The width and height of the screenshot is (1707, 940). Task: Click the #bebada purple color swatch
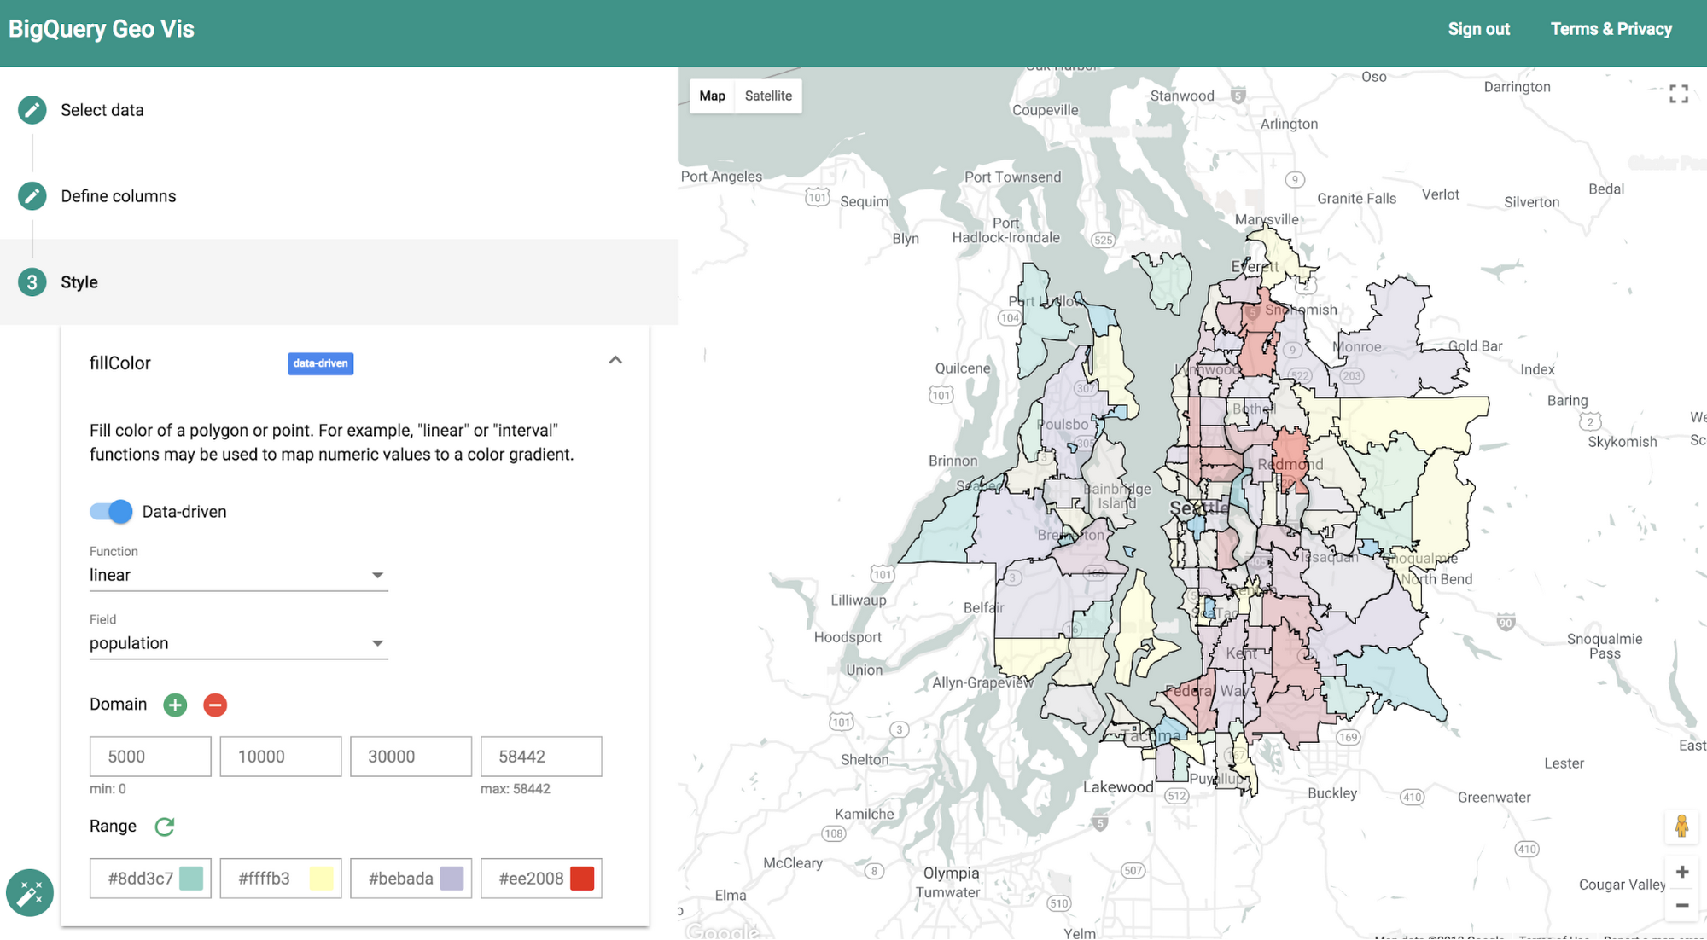pos(452,879)
